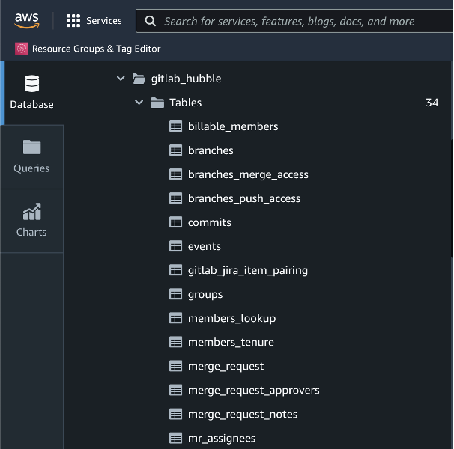Click the gitlab_jira_item_pairing table icon
The image size is (454, 449).
[176, 270]
